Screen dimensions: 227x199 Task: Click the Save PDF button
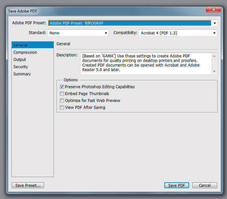[x=176, y=186]
